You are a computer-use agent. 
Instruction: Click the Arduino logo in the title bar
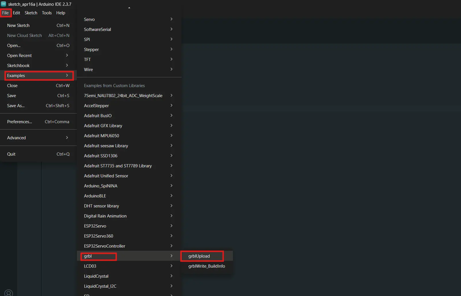pos(3,4)
